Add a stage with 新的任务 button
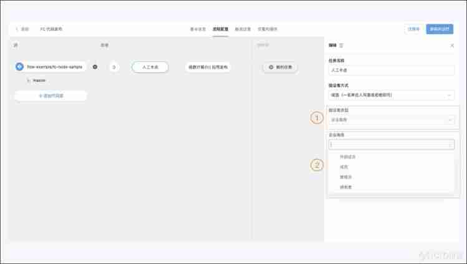This screenshot has height=264, width=467. click(280, 67)
